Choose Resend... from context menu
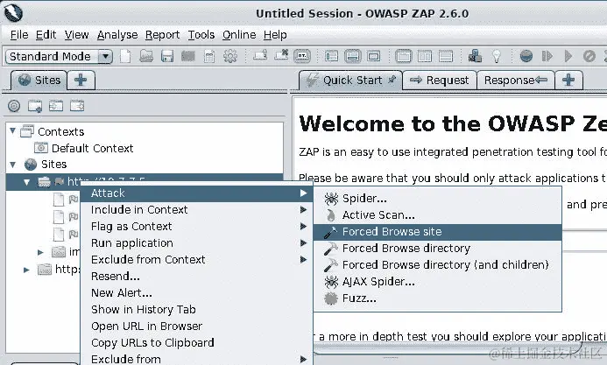This screenshot has width=607, height=365. pyautogui.click(x=197, y=276)
